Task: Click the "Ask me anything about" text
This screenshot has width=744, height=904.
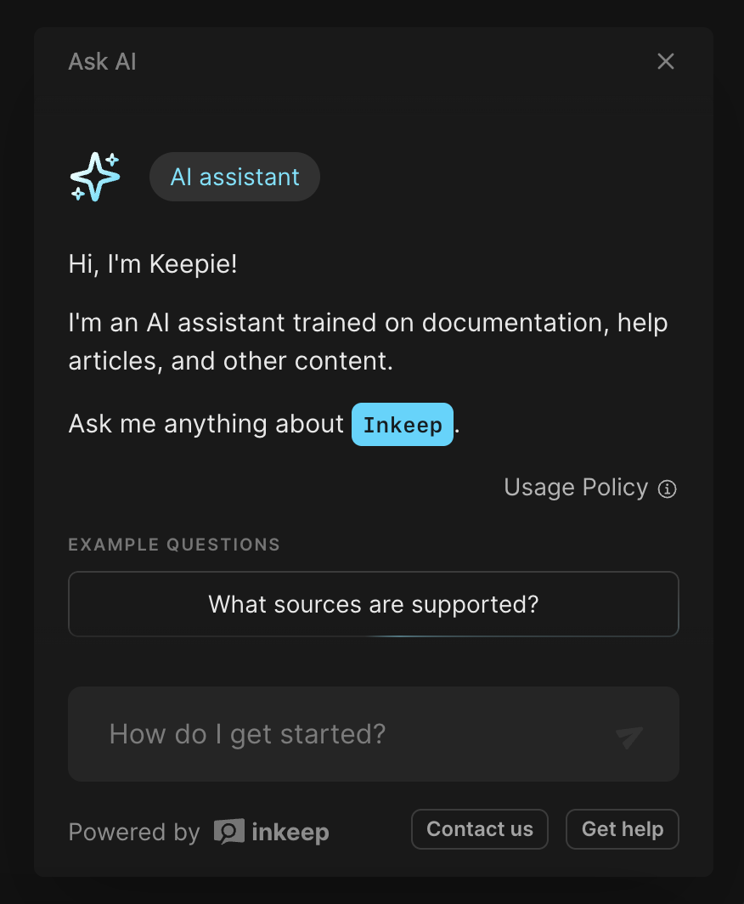Action: [x=206, y=424]
